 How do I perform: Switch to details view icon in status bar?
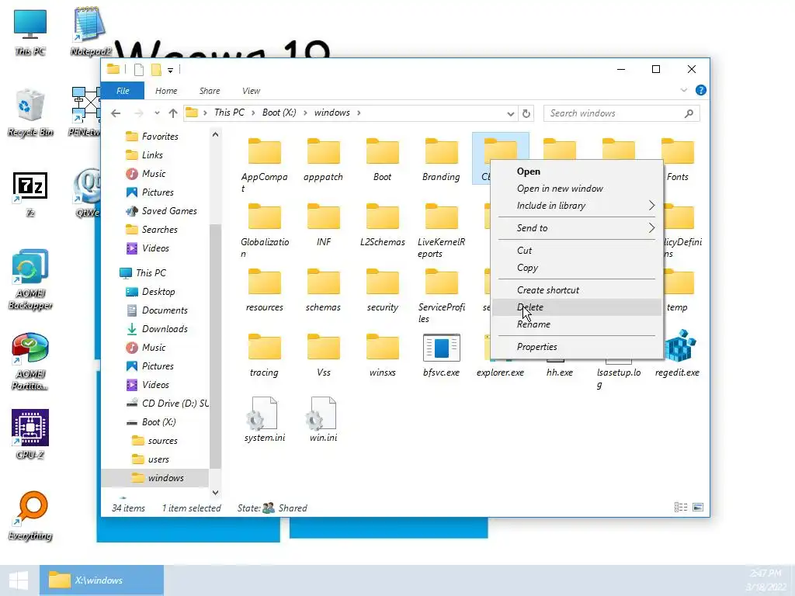[x=680, y=508]
